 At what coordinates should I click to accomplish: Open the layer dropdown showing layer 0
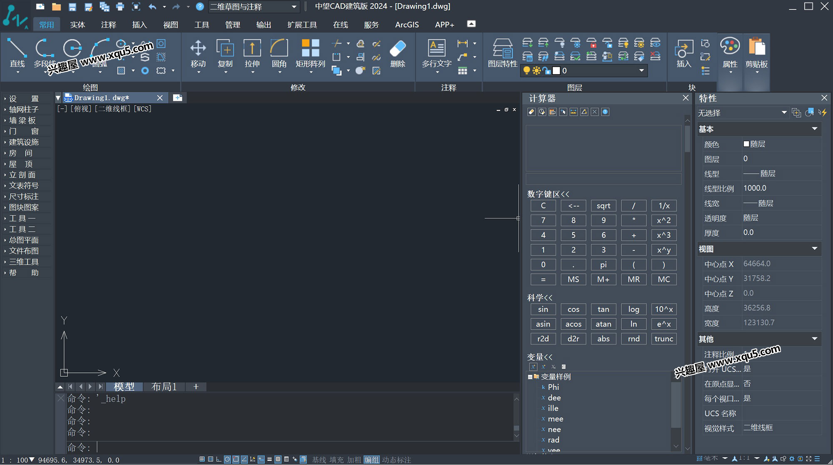coord(584,70)
